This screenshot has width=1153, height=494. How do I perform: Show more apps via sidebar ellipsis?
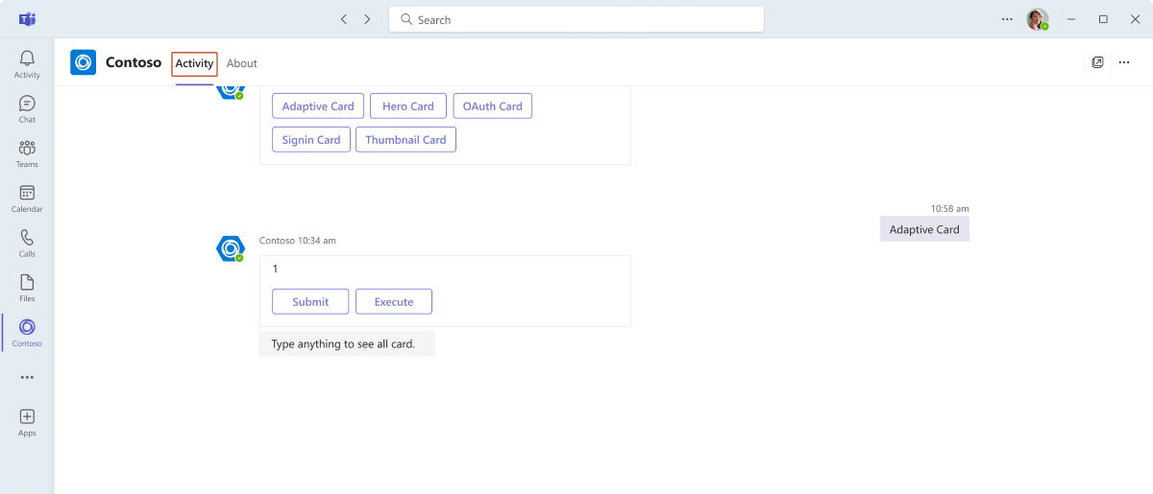tap(27, 377)
